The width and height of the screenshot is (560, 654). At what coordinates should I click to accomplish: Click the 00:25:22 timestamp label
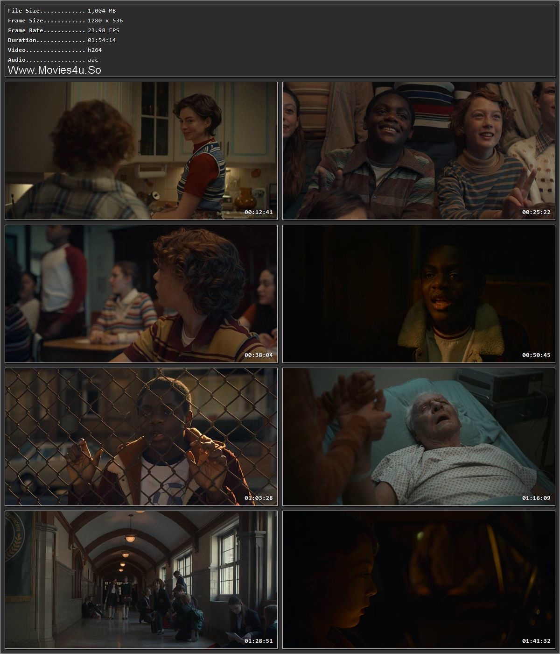(x=536, y=213)
